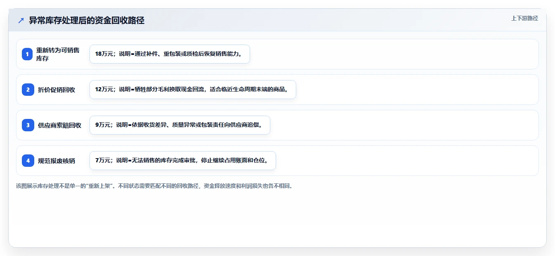
Task: Click step number 4 badge
Action: click(28, 161)
